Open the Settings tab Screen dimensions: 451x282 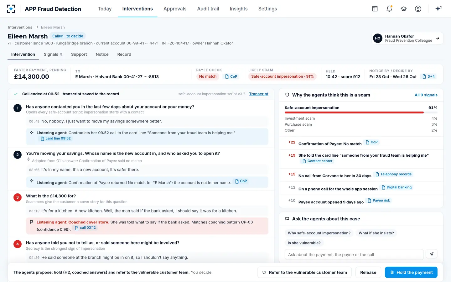(x=267, y=9)
